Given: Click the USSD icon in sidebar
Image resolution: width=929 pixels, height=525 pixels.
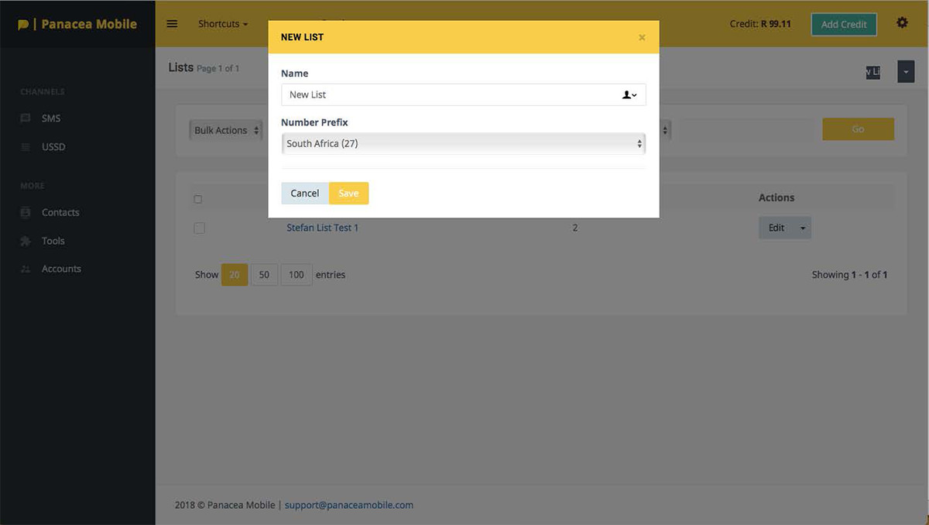Looking at the screenshot, I should point(26,147).
